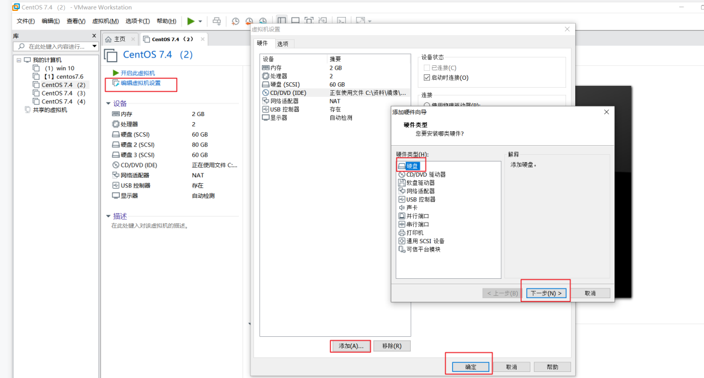Select trusted platform module in wizard
This screenshot has height=378, width=704.
pyautogui.click(x=419, y=249)
